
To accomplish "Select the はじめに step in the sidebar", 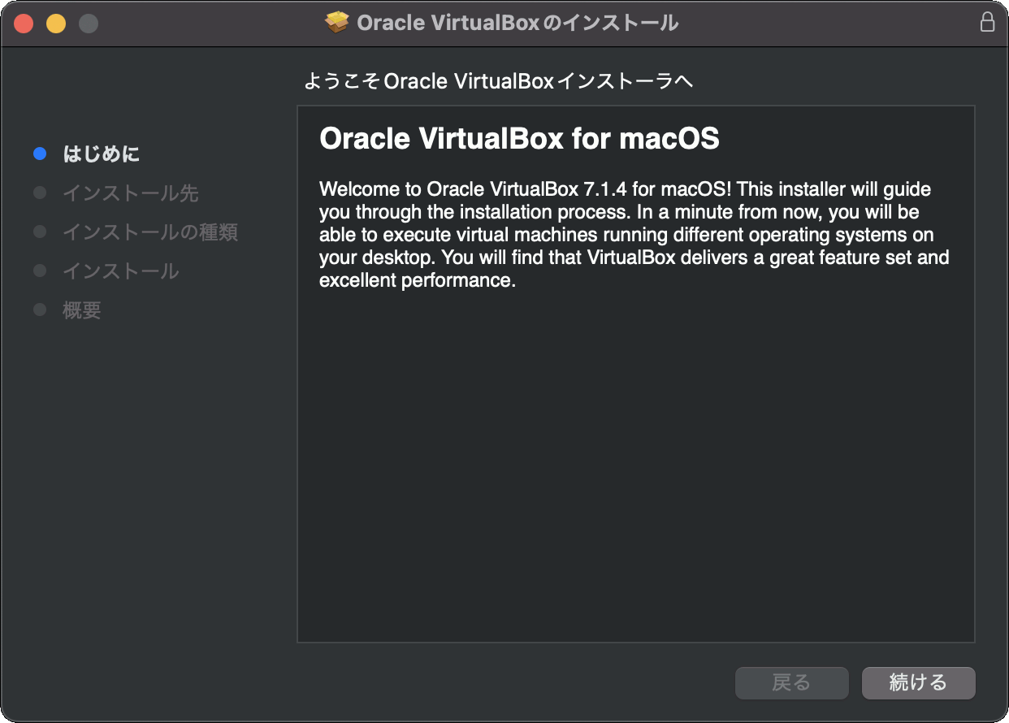I will [102, 154].
